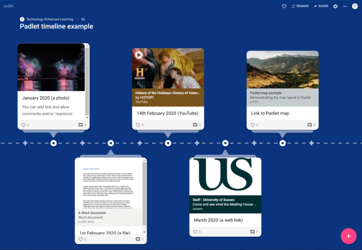362x250 pixels.
Task: Like the March 2020 (a web link) post
Action: pyautogui.click(x=195, y=232)
